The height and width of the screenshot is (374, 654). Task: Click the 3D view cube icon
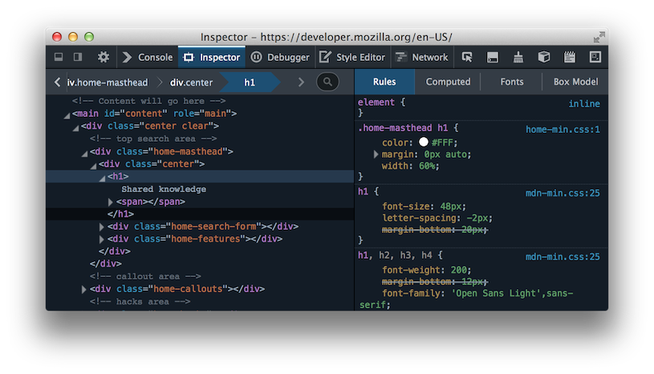point(544,57)
